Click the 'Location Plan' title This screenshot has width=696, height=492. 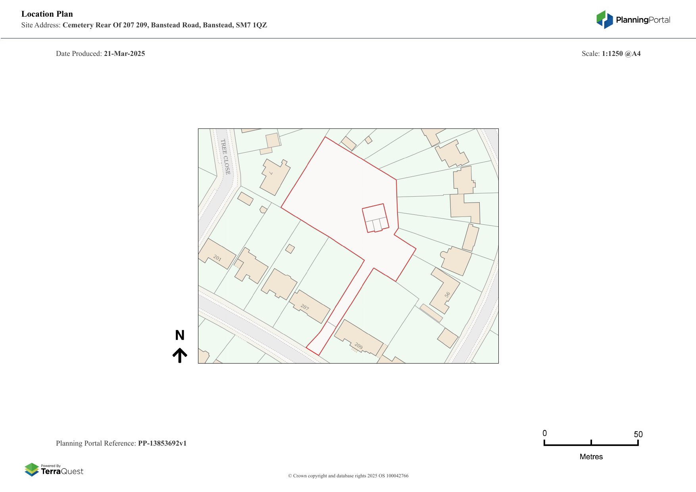tap(47, 14)
